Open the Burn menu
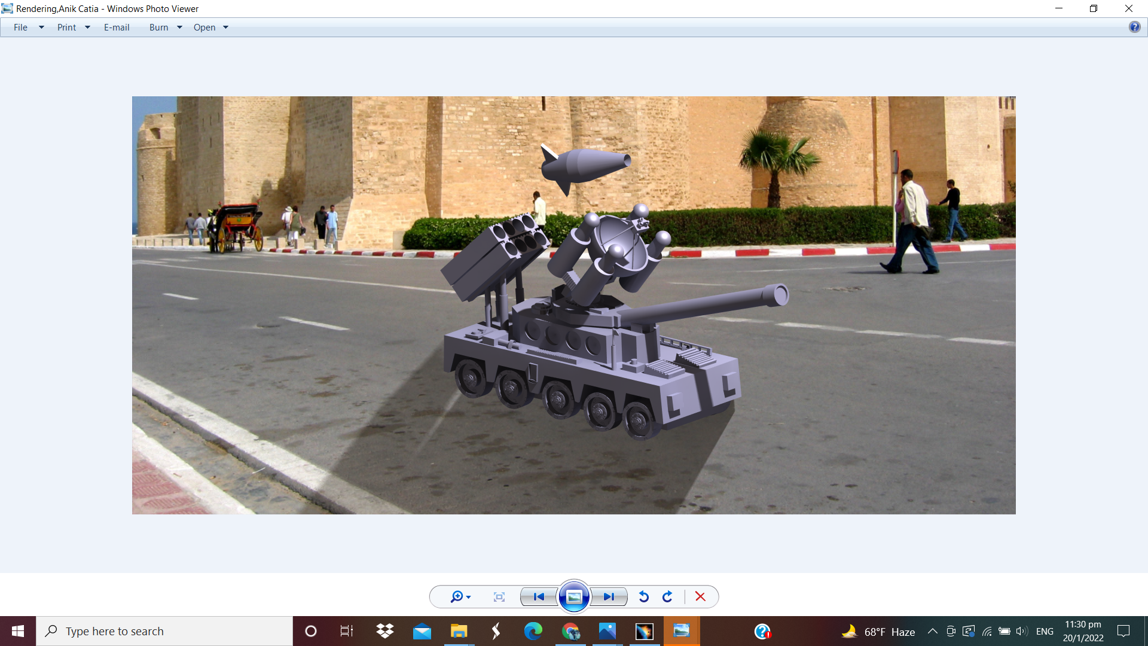The image size is (1148, 646). pos(158,28)
